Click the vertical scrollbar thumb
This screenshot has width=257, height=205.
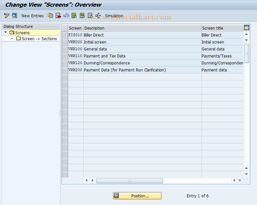246,53
